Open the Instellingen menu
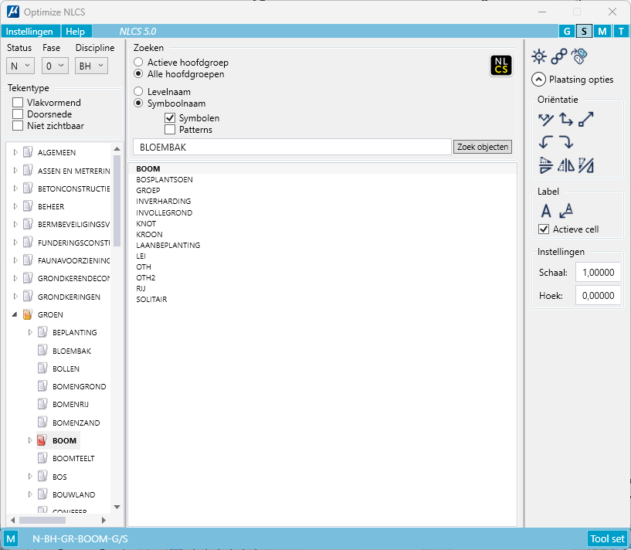Viewport: 631px width, 550px height. coord(29,32)
